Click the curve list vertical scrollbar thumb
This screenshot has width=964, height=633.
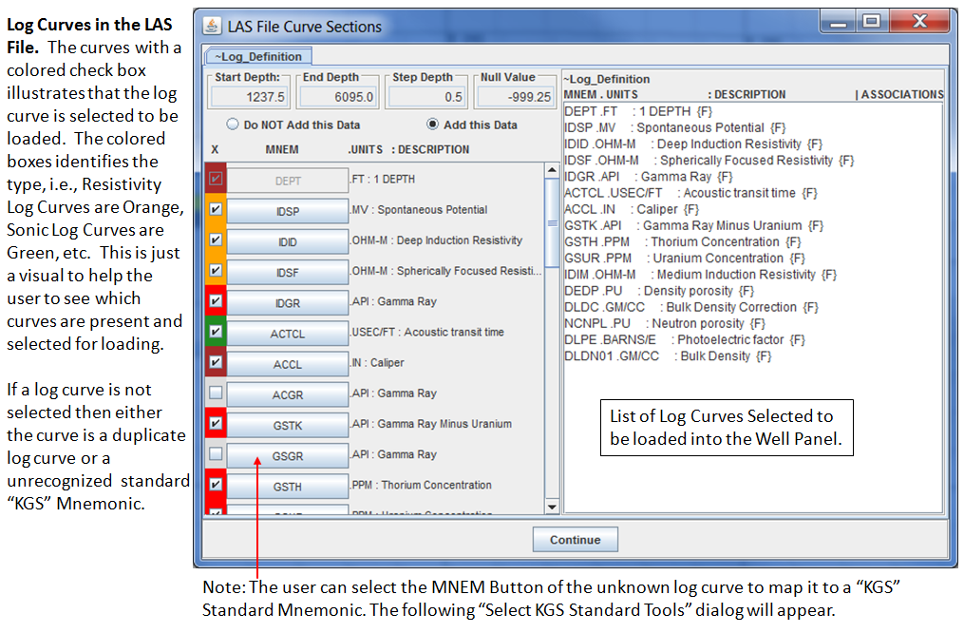552,222
